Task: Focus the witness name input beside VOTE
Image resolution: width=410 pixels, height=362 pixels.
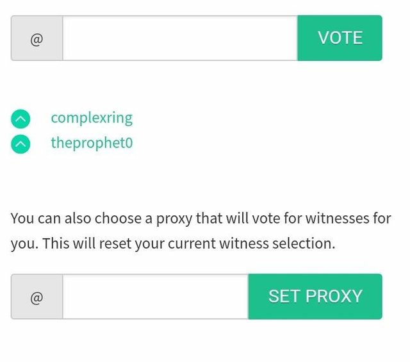Action: [180, 38]
